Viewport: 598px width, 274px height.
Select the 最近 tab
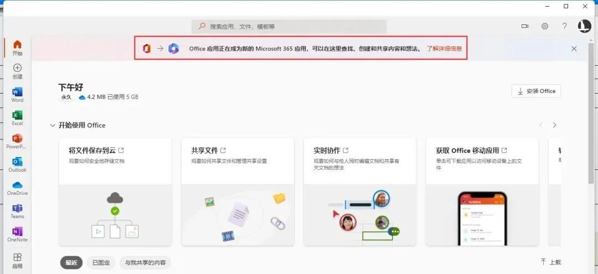[71, 262]
